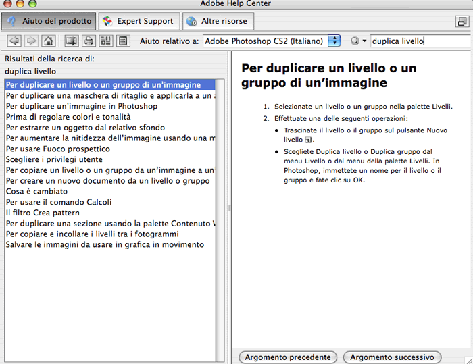Print the topic with printer icon
The image size is (473, 364).
point(89,41)
